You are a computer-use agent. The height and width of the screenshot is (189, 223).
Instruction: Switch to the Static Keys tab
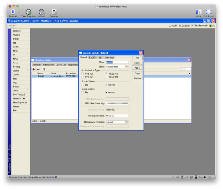tap(109, 58)
